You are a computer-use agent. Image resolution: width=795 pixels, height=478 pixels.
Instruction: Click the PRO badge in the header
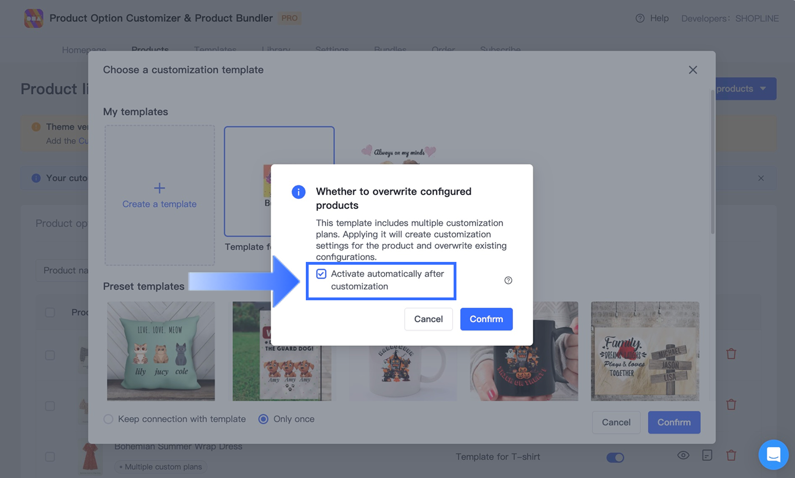(x=289, y=18)
